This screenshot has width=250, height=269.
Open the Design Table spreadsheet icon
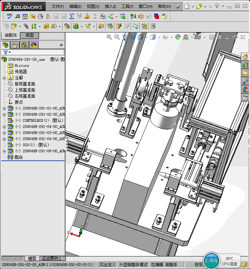[x=123, y=16]
